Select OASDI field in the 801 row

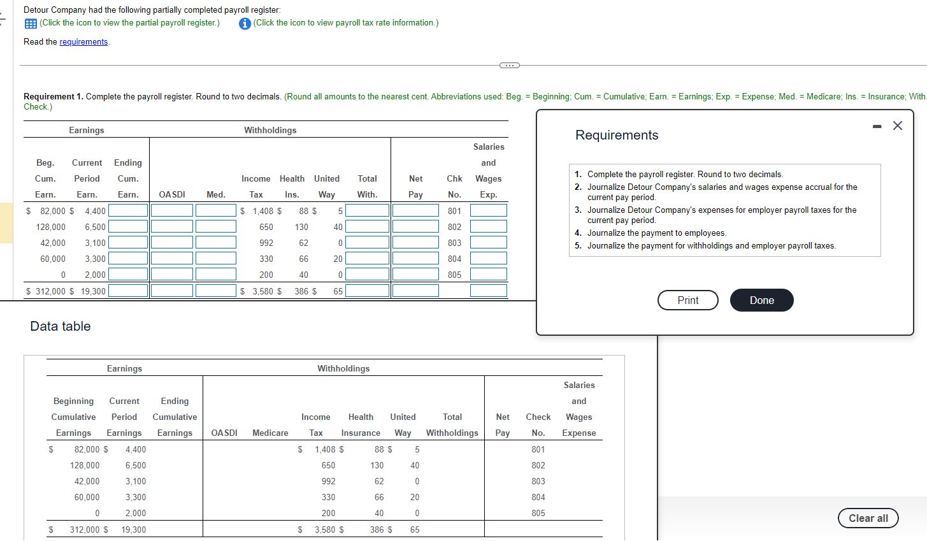click(x=172, y=210)
